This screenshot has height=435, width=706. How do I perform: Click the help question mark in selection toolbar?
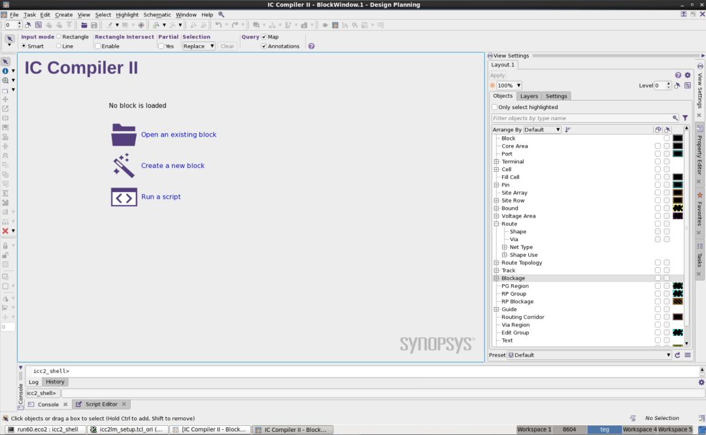point(311,46)
